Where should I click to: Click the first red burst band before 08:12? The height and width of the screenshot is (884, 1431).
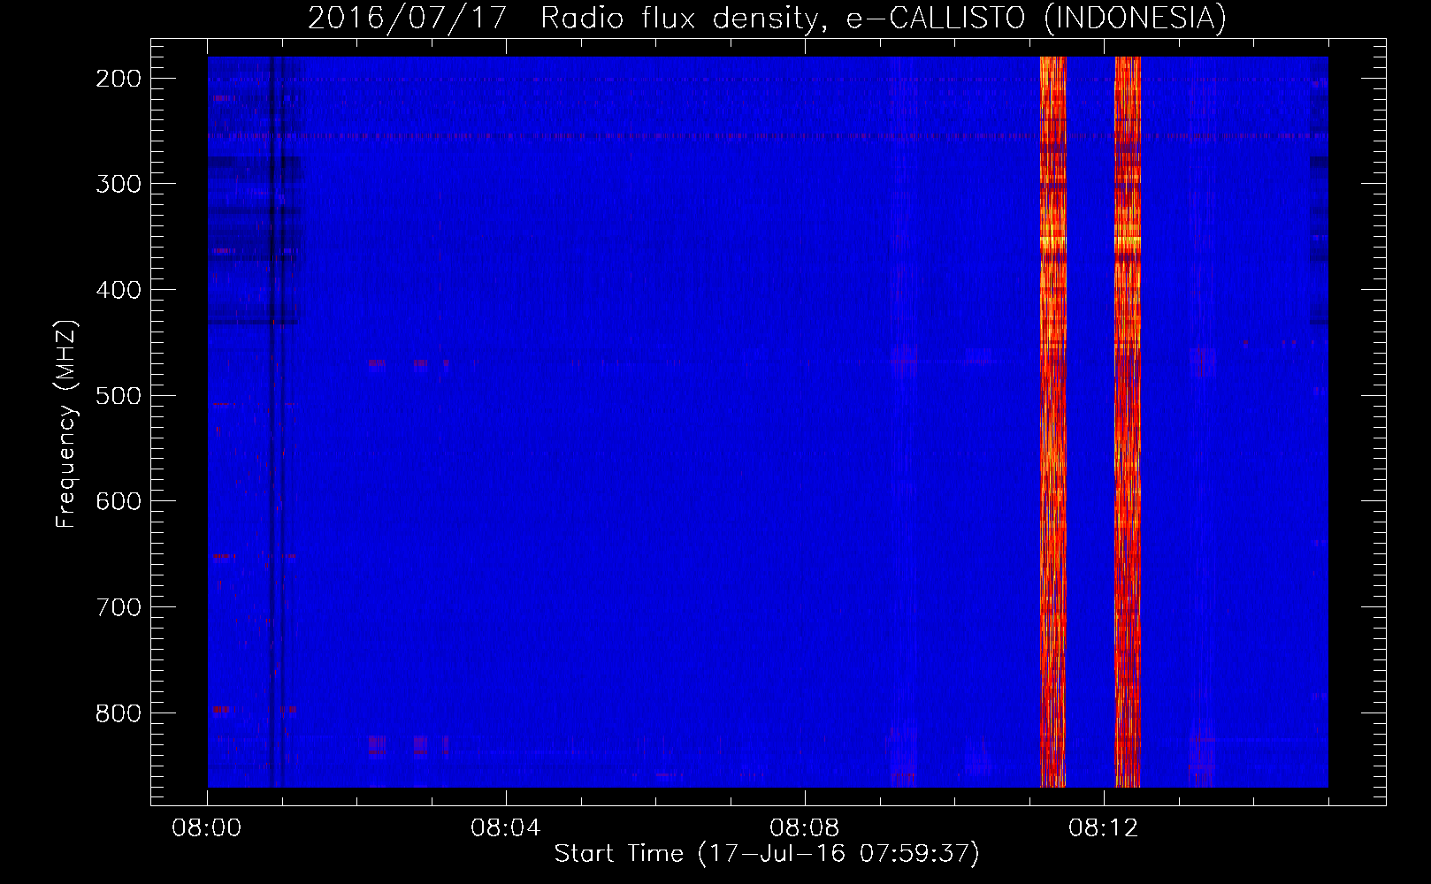pos(1052,422)
